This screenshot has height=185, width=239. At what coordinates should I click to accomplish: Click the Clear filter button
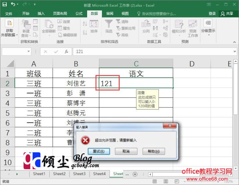tap(122, 21)
